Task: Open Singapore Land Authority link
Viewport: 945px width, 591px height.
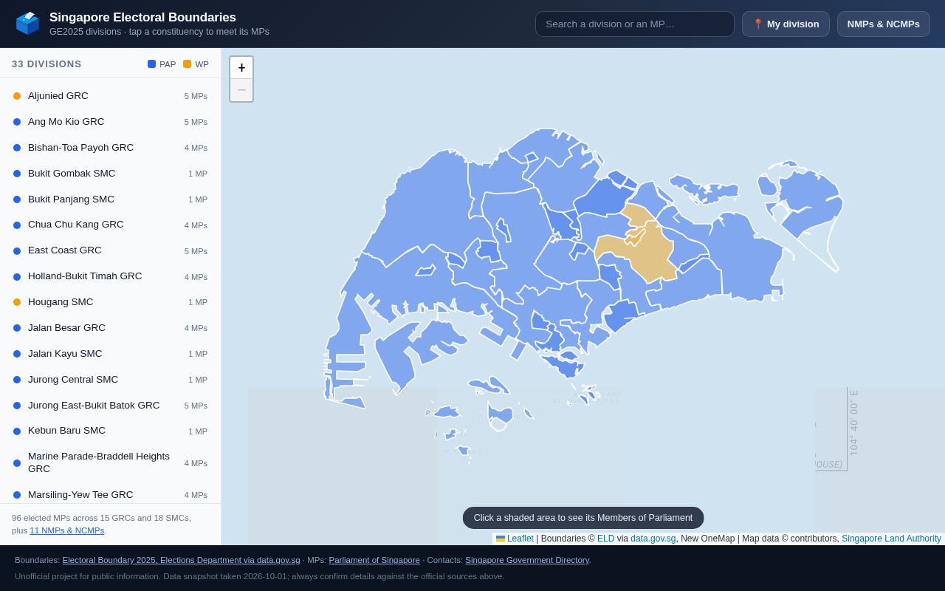Action: click(891, 539)
